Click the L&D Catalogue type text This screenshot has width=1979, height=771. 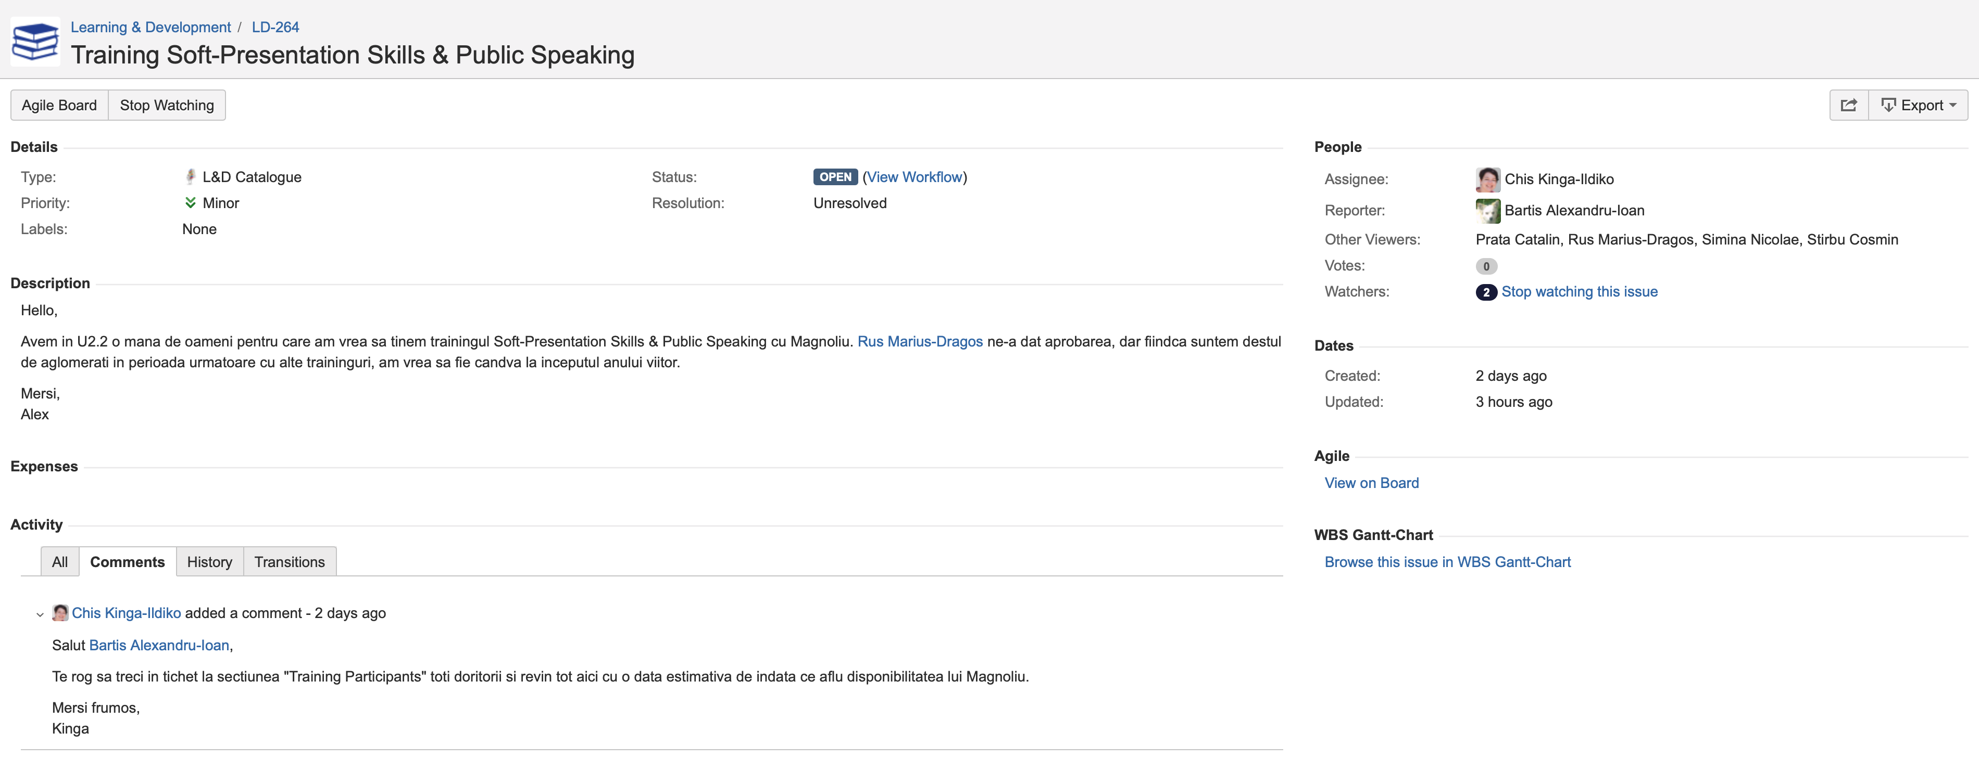coord(252,177)
